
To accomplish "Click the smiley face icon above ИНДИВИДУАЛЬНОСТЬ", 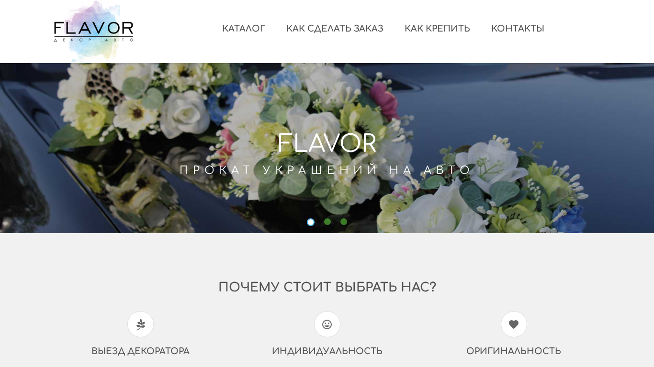I will 327,324.
